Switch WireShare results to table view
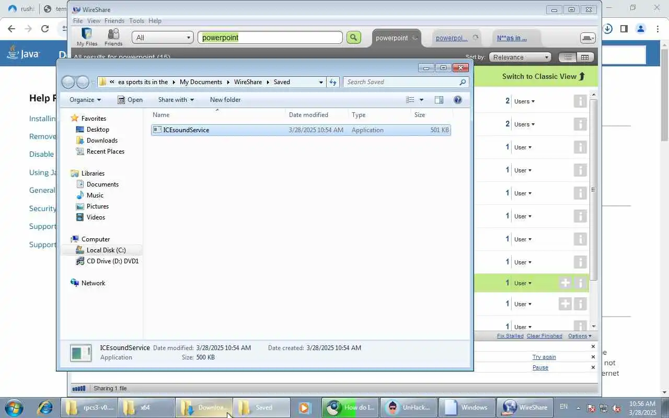Viewport: 669px width, 418px height. click(585, 57)
